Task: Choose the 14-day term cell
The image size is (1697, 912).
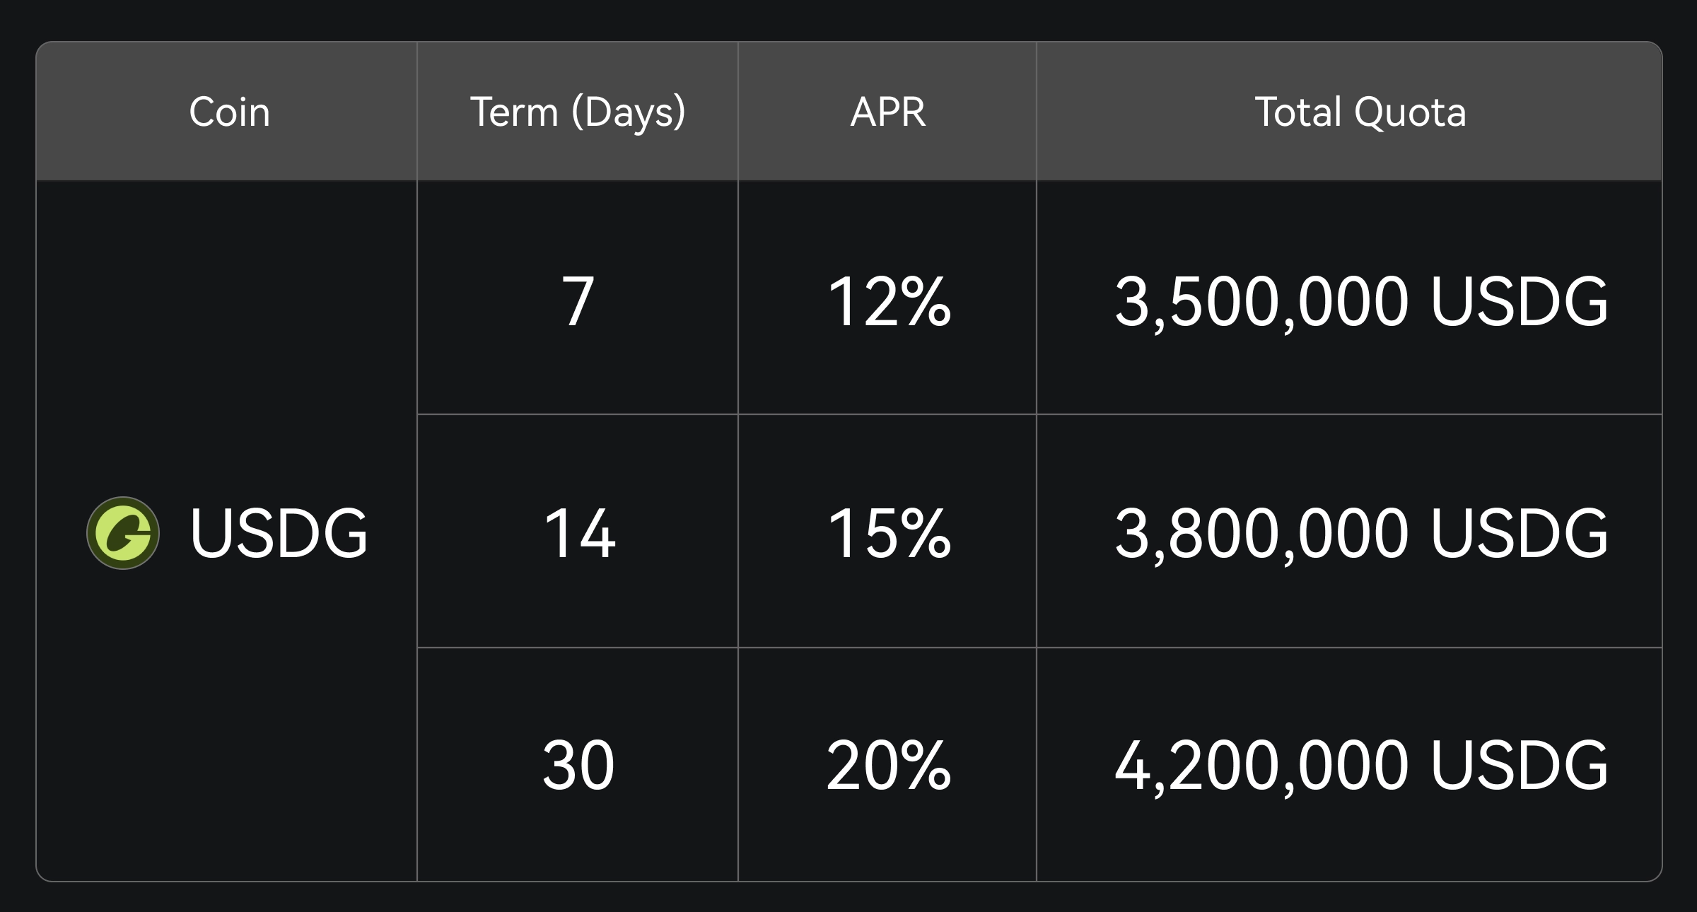Action: coord(579,533)
